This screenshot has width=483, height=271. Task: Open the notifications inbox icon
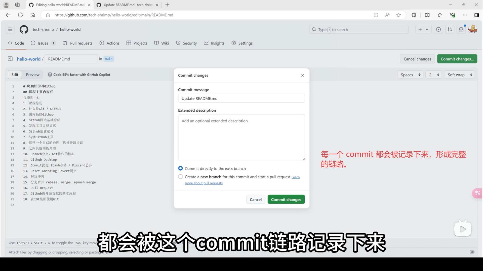coord(461,29)
